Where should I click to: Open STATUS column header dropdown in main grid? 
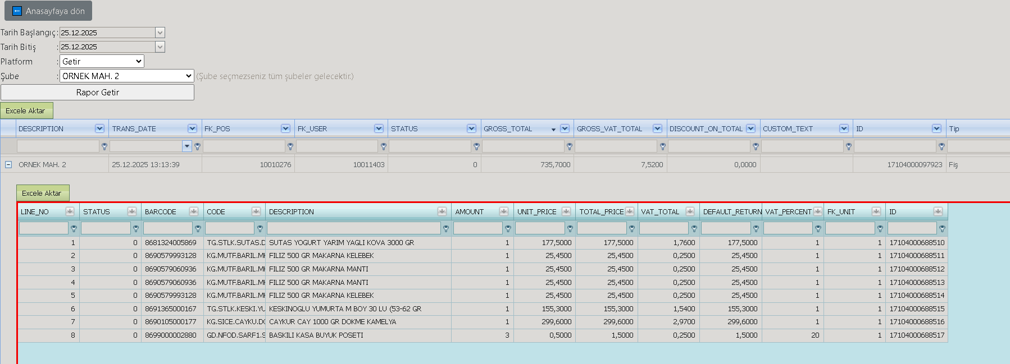(x=471, y=128)
